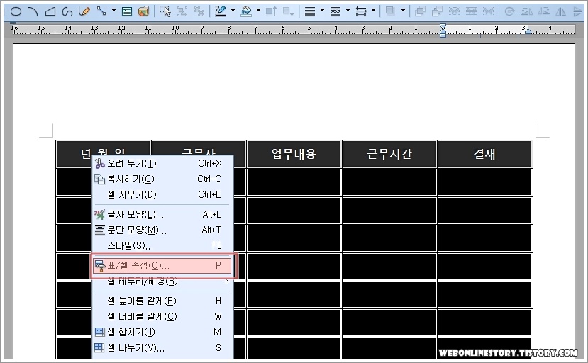The image size is (588, 363).
Task: Click the object rotate icon
Action: (x=509, y=11)
